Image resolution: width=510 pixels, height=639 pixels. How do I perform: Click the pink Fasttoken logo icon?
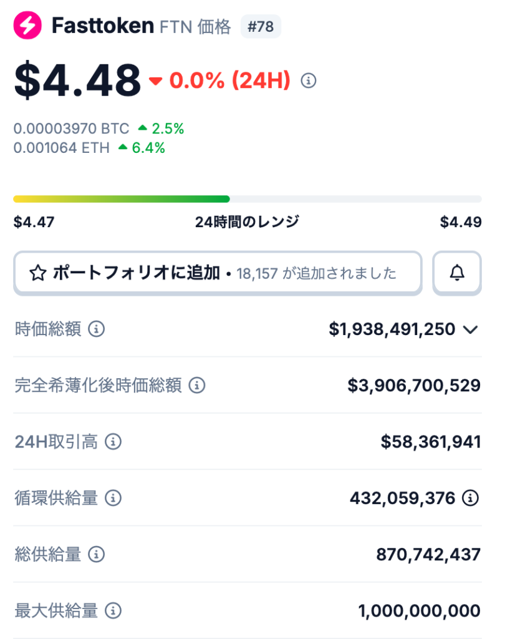pos(27,26)
